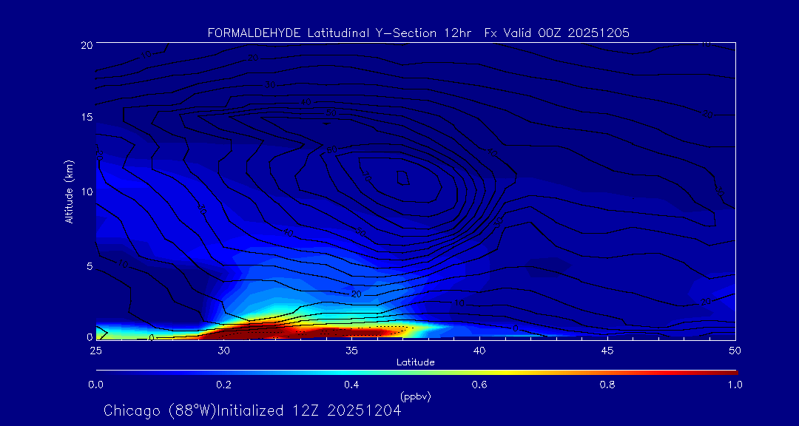Screen dimensions: 799x426
Task: Click the altitude axis tick label 15
Action: click(86, 117)
